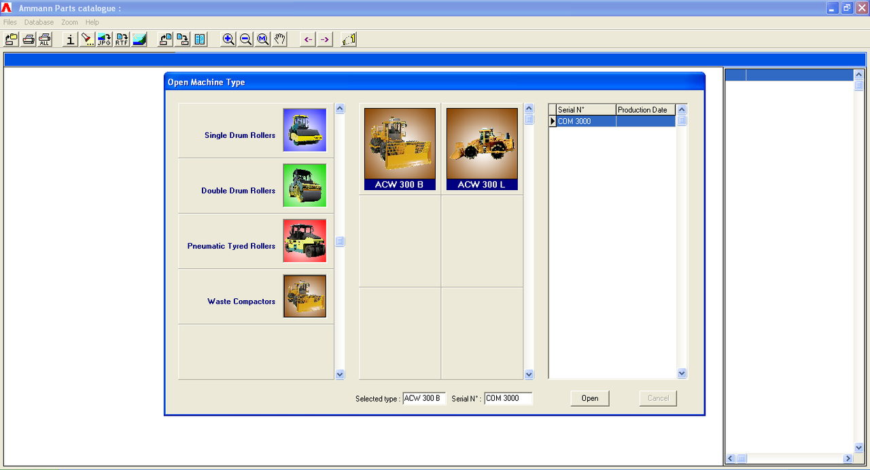Click the information 'i' toolbar icon
Viewport: 870px width, 470px height.
pyautogui.click(x=71, y=39)
